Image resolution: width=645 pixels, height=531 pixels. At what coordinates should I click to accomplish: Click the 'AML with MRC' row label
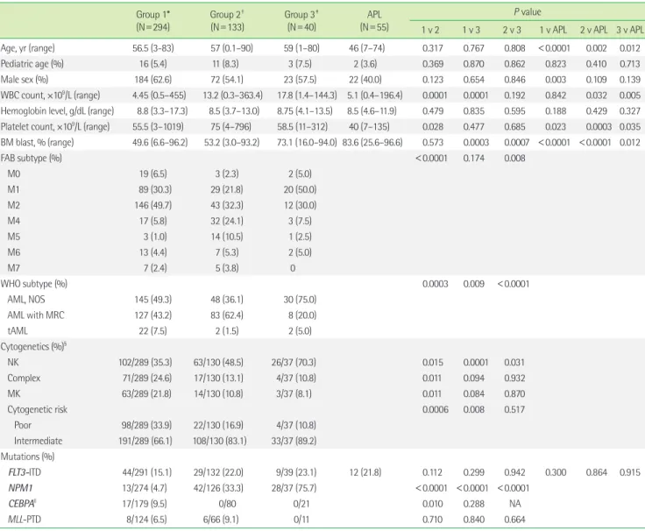click(36, 315)
